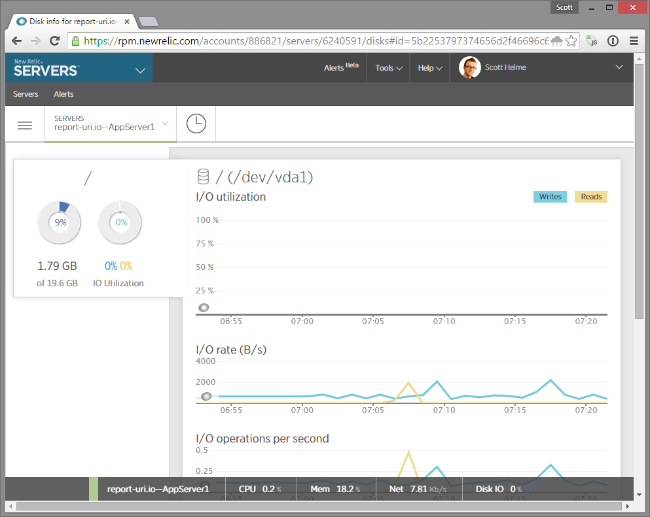Click the scroll down arrow
Image resolution: width=650 pixels, height=517 pixels.
pyautogui.click(x=639, y=495)
